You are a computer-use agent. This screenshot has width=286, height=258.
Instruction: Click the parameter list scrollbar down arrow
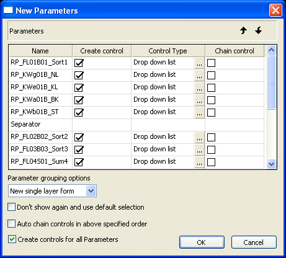(271, 164)
